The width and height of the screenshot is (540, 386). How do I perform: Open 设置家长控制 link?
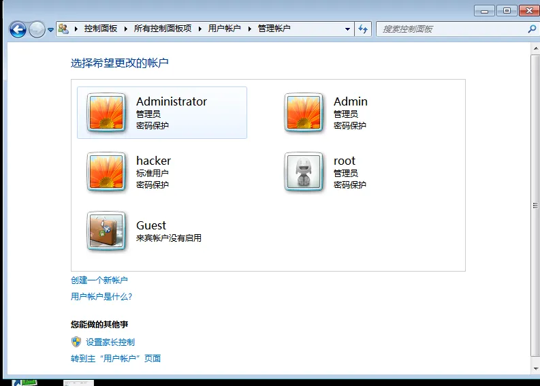[x=110, y=342]
